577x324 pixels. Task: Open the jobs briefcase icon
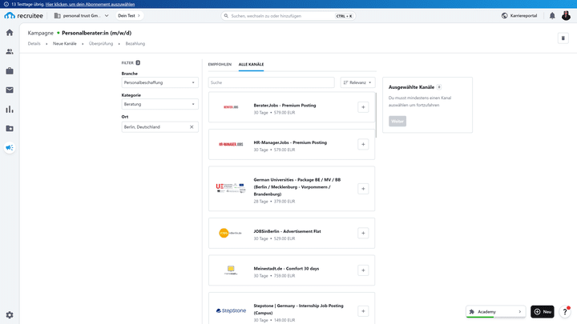[x=10, y=71]
